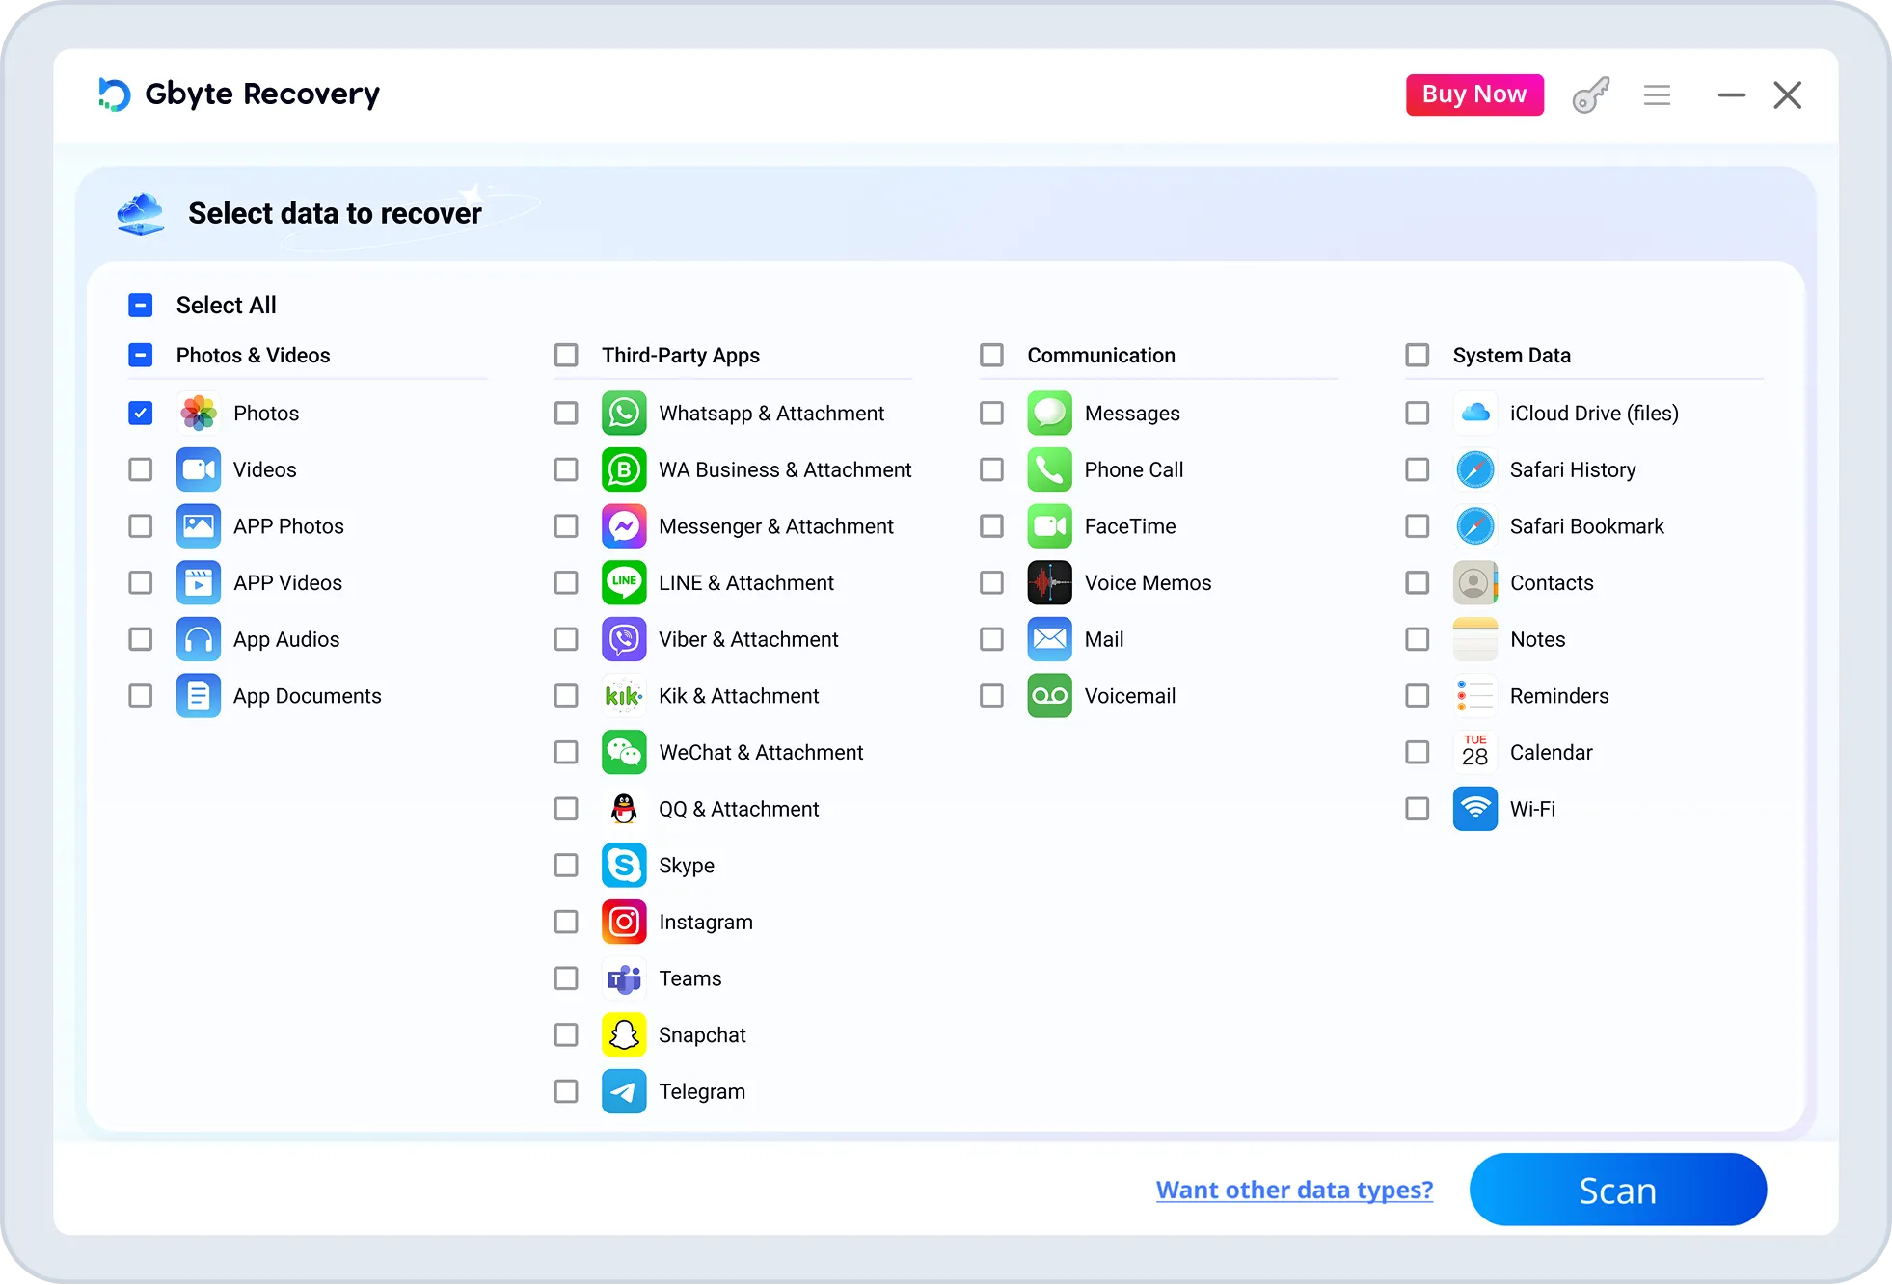The width and height of the screenshot is (1892, 1285).
Task: Tick the Telegram checkbox
Action: point(566,1091)
